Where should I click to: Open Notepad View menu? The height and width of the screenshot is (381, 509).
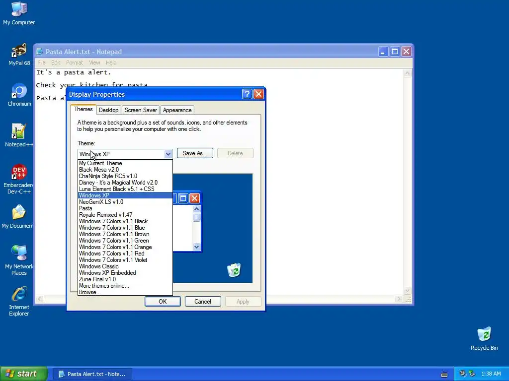(94, 63)
